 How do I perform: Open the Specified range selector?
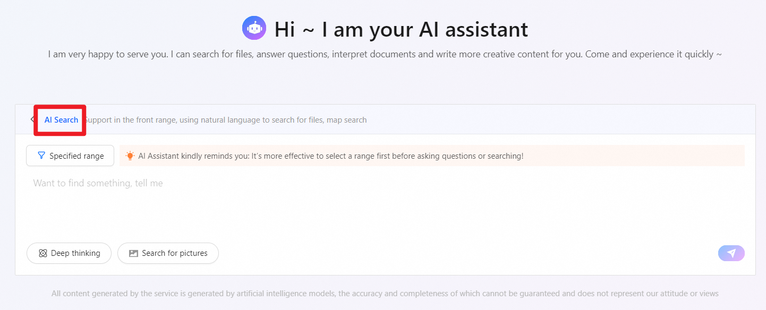click(x=70, y=156)
